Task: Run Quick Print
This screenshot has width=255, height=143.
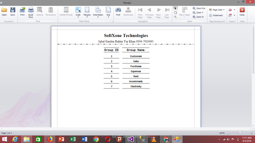Action: point(31,12)
